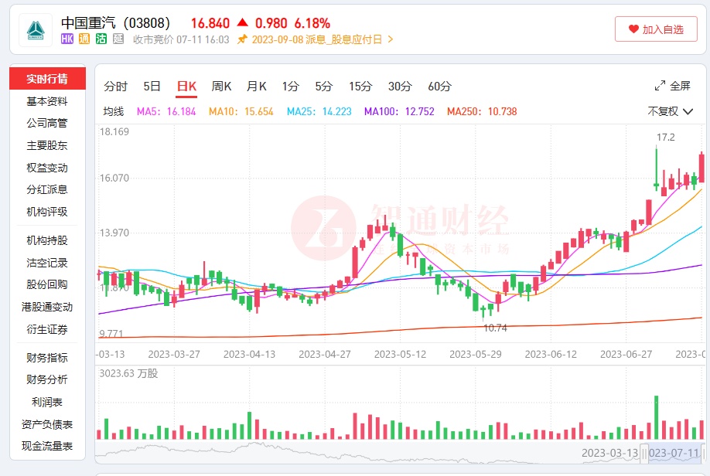The width and height of the screenshot is (710, 476).
Task: Click the MA25: 14.223 indicator label
Action: coord(319,111)
